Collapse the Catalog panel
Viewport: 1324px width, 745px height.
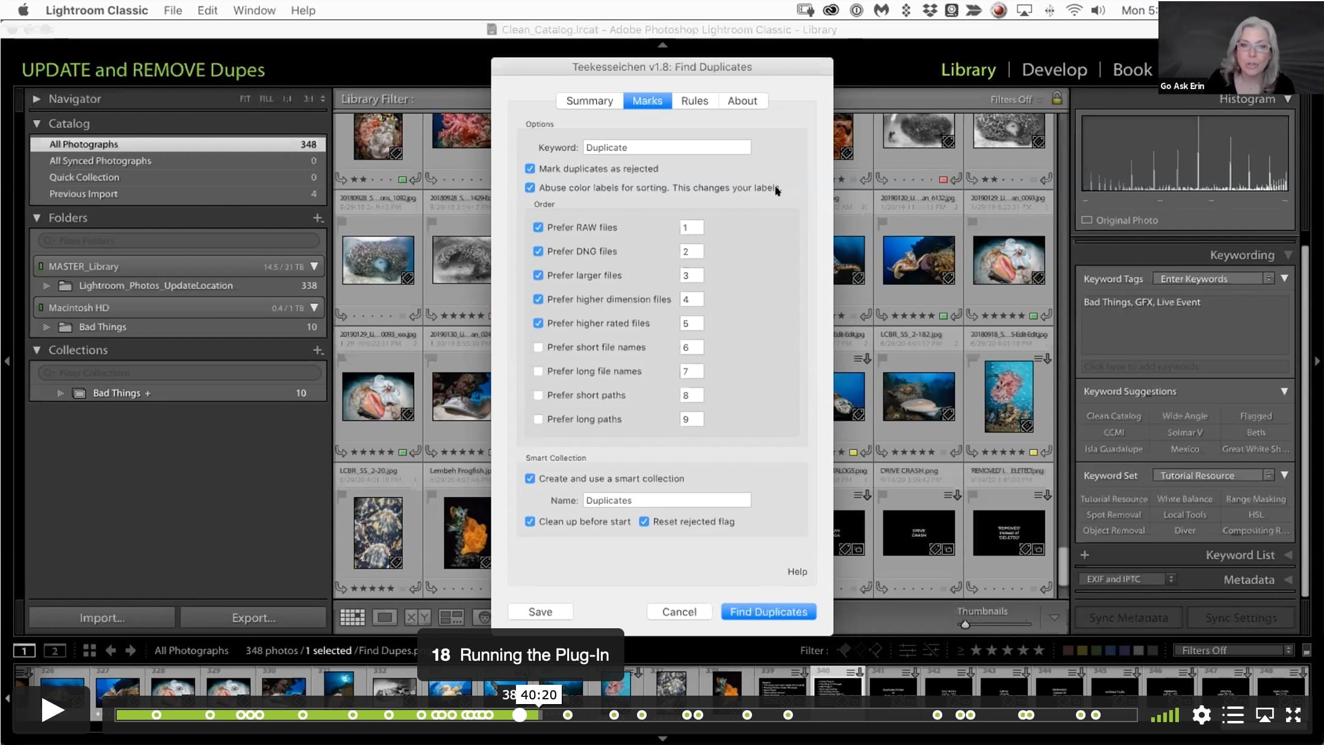coord(37,123)
